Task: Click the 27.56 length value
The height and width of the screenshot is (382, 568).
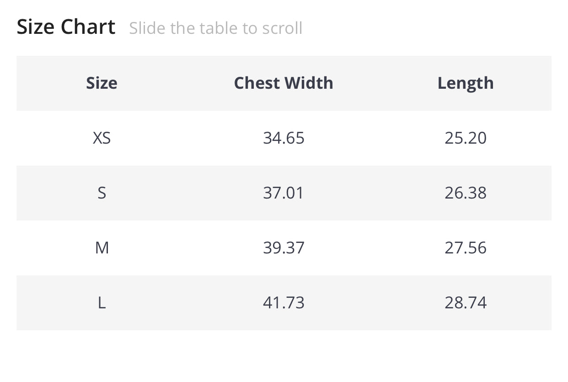Action: (x=466, y=248)
